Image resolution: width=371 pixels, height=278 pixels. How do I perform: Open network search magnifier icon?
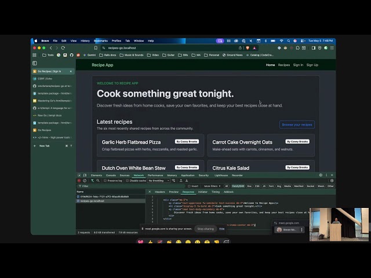point(98,181)
